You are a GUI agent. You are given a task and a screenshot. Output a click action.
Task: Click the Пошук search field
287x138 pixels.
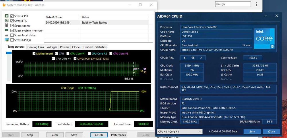click(233, 4)
